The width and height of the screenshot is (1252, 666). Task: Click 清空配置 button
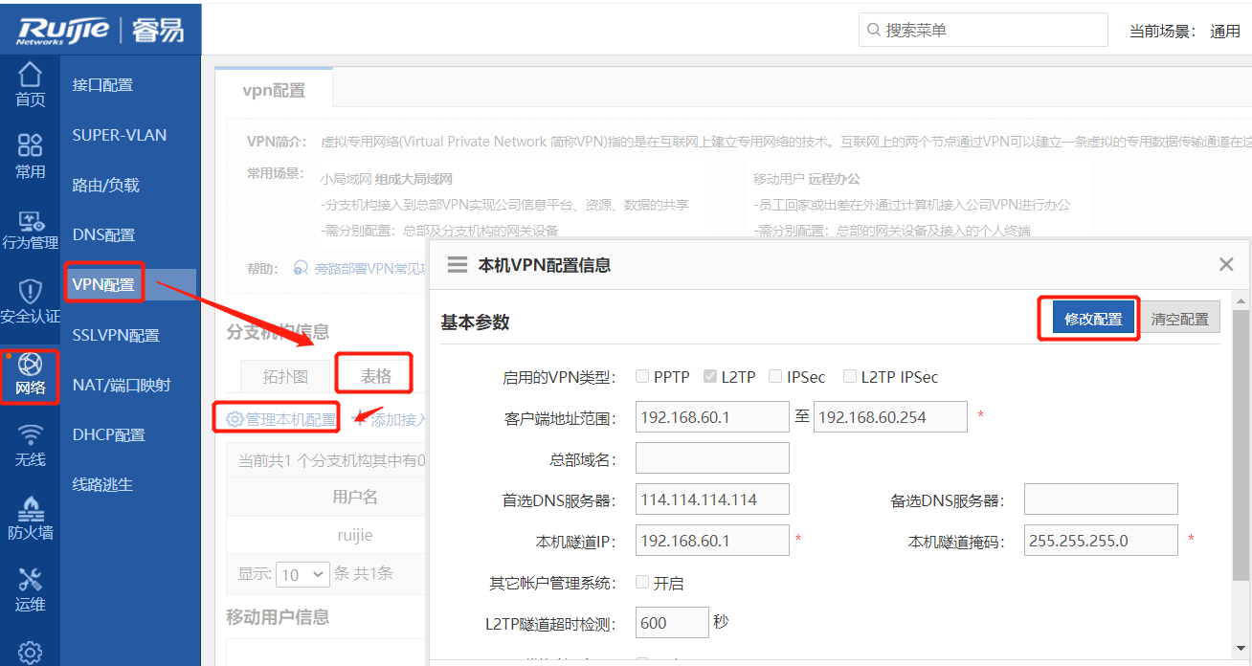point(1179,320)
